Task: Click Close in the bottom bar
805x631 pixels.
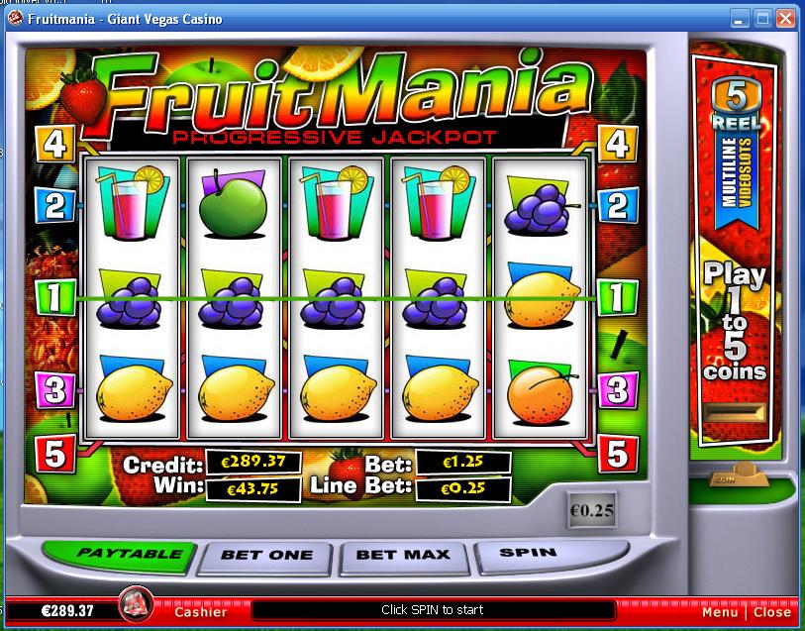Action: [771, 612]
